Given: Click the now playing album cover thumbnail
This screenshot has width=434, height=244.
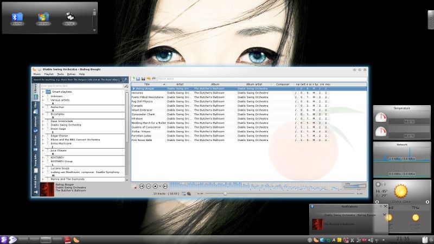Looking at the screenshot, I should coord(47,189).
